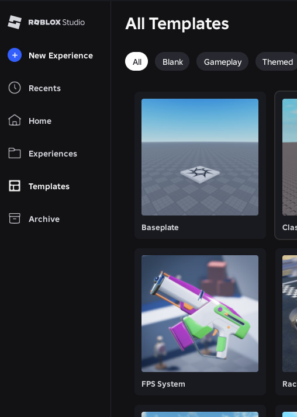Click the All Templates heading
This screenshot has width=297, height=417.
point(177,24)
